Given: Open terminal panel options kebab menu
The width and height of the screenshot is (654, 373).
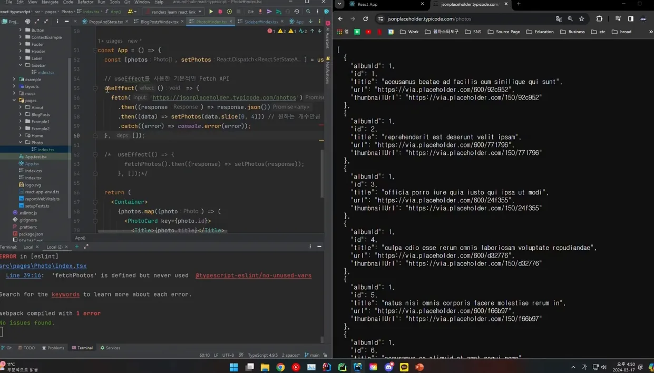Looking at the screenshot, I should [310, 247].
